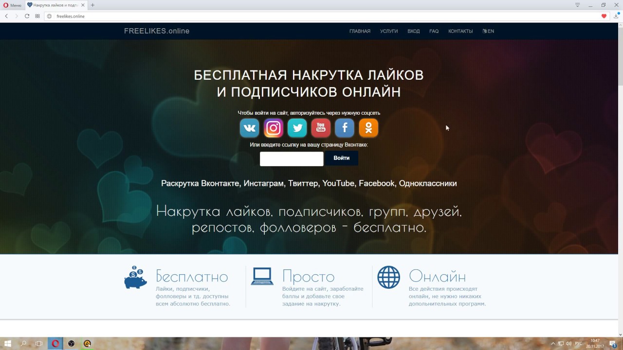Image resolution: width=623 pixels, height=350 pixels.
Task: Open the tabs menu icon near window controls
Action: point(578,5)
